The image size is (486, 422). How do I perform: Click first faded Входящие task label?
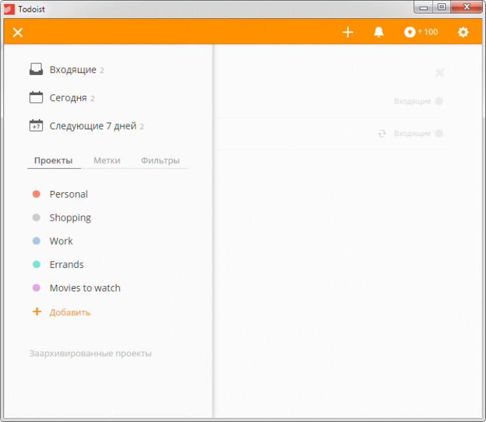(x=412, y=101)
